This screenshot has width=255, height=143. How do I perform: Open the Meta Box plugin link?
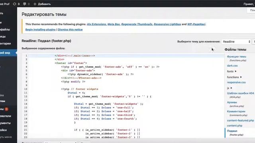(x=114, y=24)
